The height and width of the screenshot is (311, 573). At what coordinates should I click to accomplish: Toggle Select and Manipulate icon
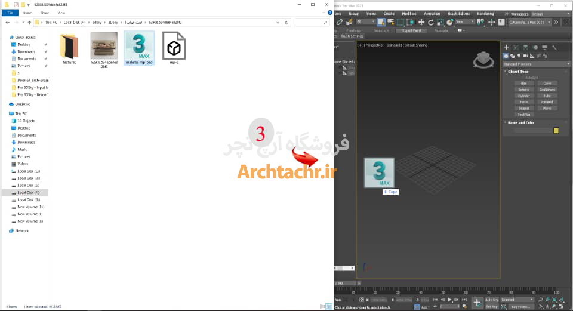pyautogui.click(x=491, y=22)
